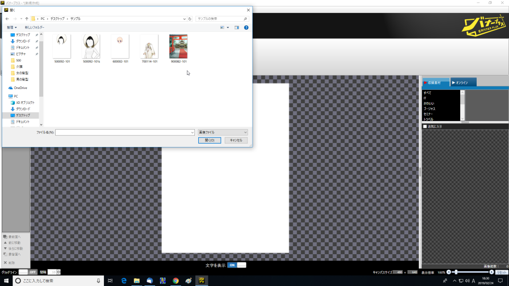The width and height of the screenshot is (509, 286).
Task: Open the 画像ファイル file type dropdown
Action: (x=222, y=133)
